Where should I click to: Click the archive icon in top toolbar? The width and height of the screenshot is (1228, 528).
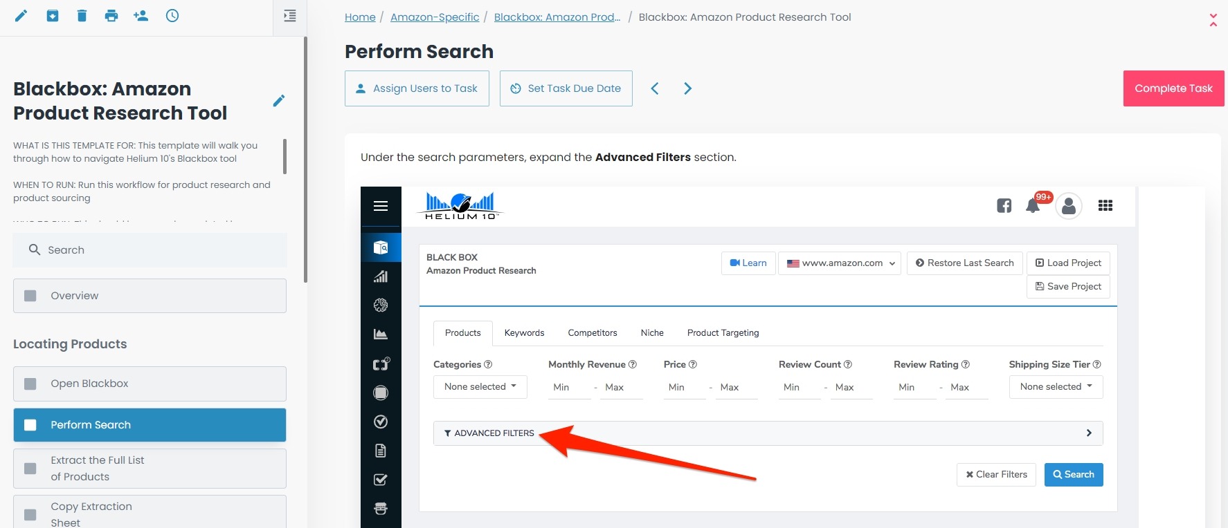[53, 16]
